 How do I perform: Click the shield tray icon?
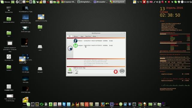pos(179,2)
